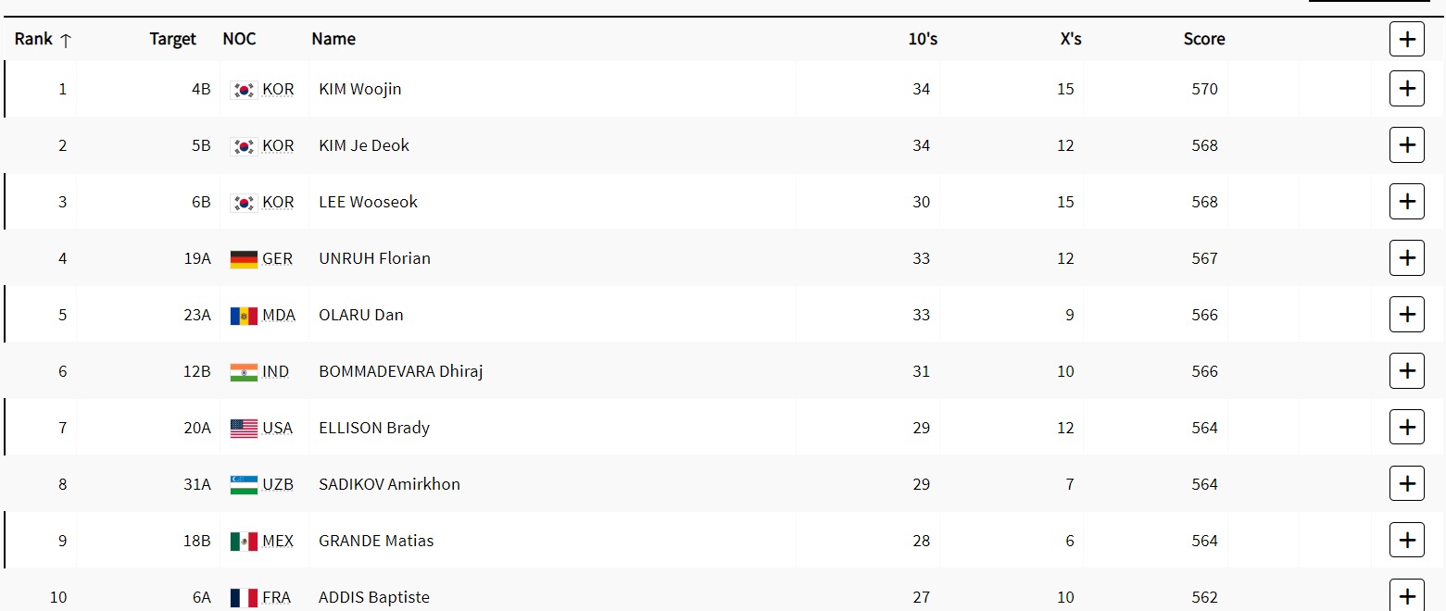Image resolution: width=1446 pixels, height=611 pixels.
Task: Click the India flag icon
Action: pyautogui.click(x=244, y=372)
